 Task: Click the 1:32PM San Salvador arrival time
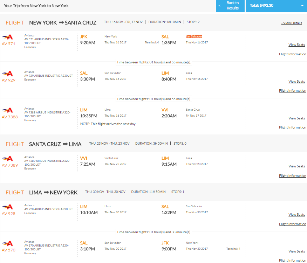(169, 213)
